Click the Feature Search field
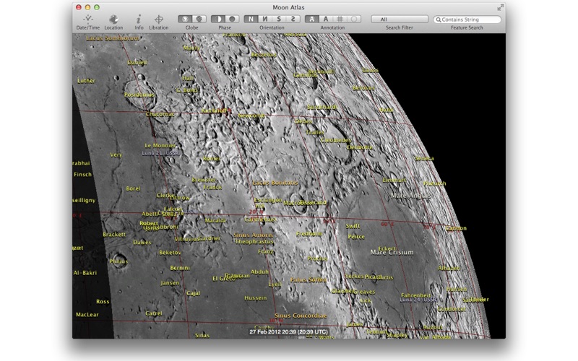 467,19
